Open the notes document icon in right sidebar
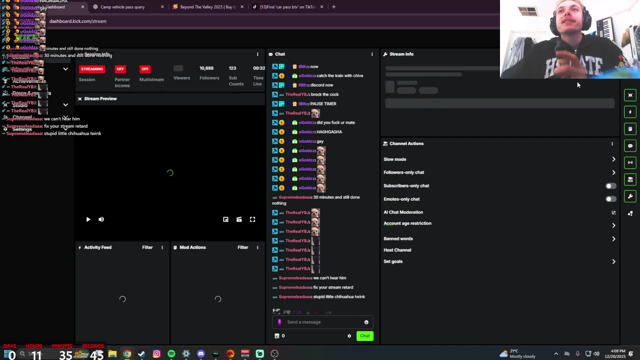Viewport: 640px width, 360px height. [x=630, y=129]
